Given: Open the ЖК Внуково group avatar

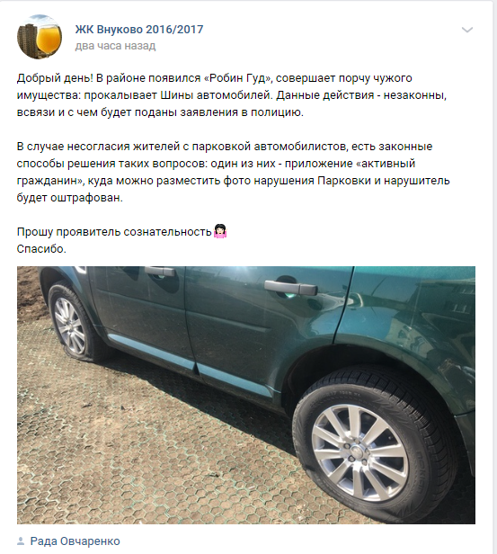Looking at the screenshot, I should 40,37.
